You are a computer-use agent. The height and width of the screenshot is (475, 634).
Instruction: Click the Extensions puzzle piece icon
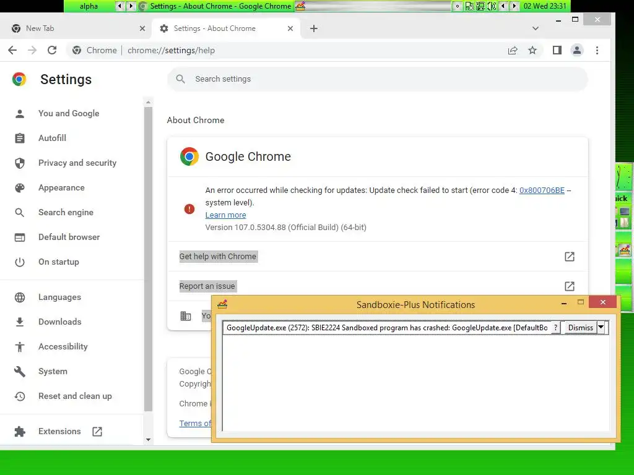point(19,431)
